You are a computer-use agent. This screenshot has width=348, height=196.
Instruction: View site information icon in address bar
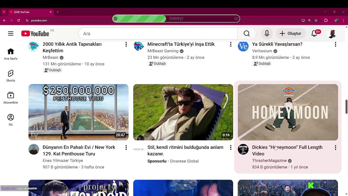[27, 20]
